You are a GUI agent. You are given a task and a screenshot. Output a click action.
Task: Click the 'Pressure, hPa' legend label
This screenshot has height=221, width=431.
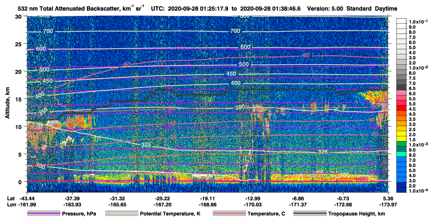[x=79, y=214]
